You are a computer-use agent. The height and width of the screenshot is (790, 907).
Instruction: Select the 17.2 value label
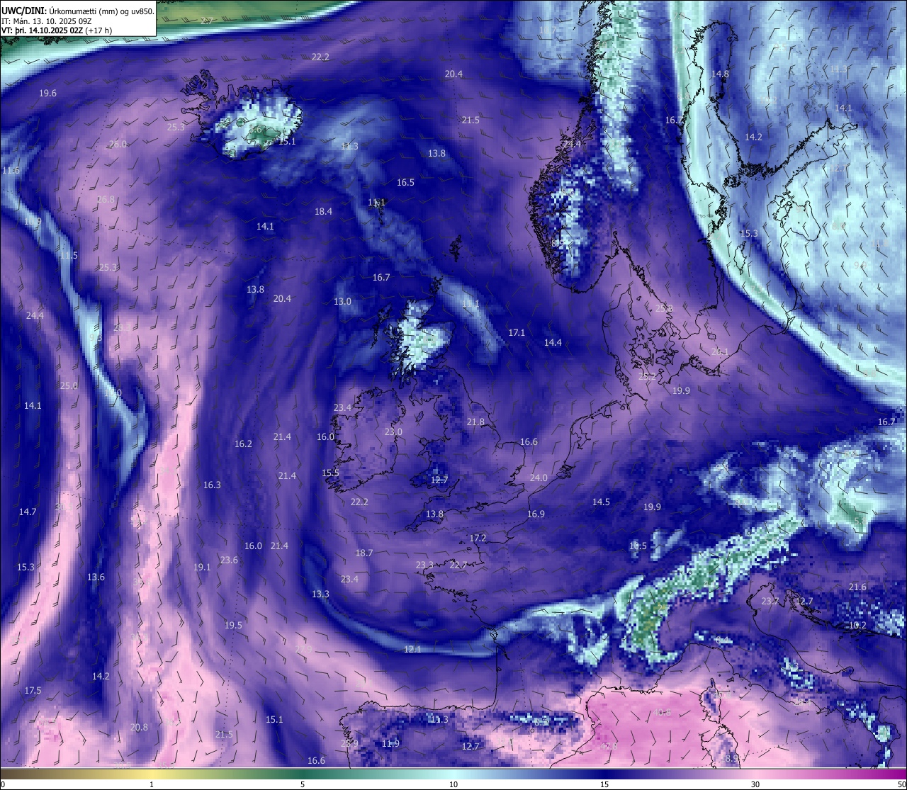[478, 538]
